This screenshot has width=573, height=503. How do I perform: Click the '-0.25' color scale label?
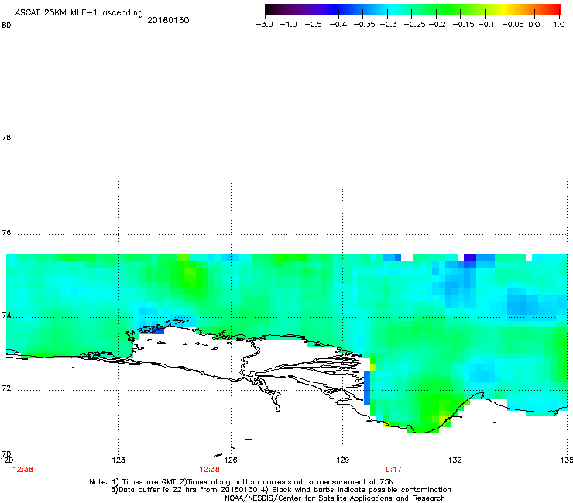[x=415, y=25]
